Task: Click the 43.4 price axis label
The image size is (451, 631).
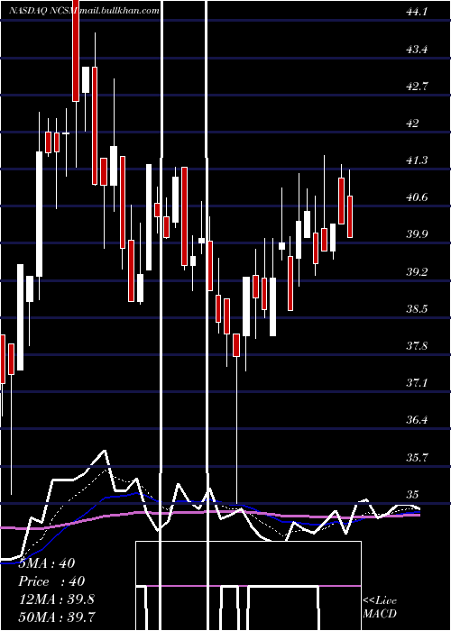Action: (x=417, y=50)
